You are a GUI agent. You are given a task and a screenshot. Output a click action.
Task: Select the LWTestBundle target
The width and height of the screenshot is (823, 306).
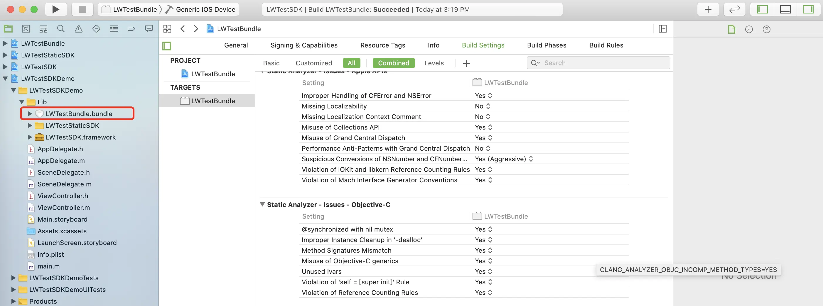(213, 101)
